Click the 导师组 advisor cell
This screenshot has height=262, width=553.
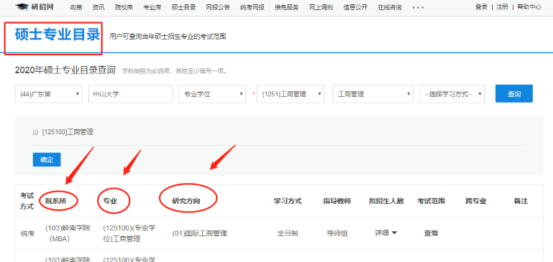click(x=337, y=233)
